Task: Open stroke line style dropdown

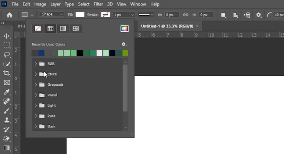Action: coord(146,15)
